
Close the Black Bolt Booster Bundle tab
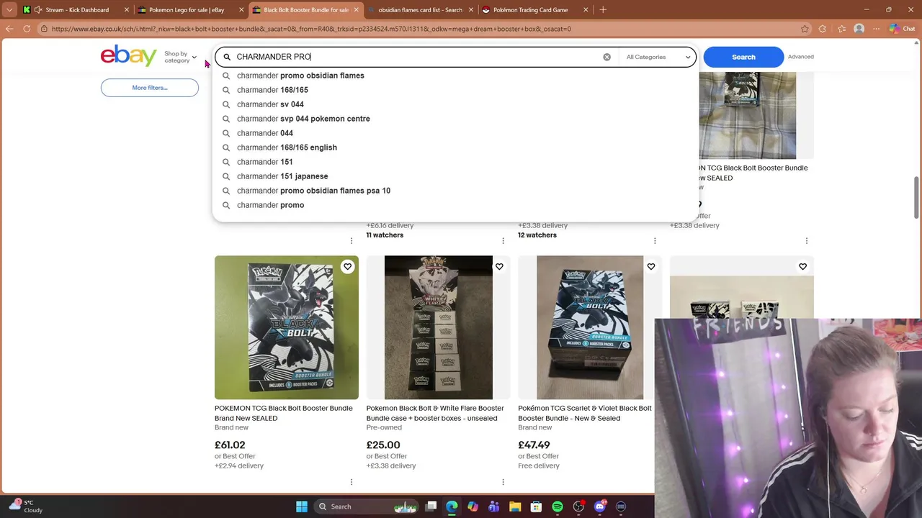356,9
